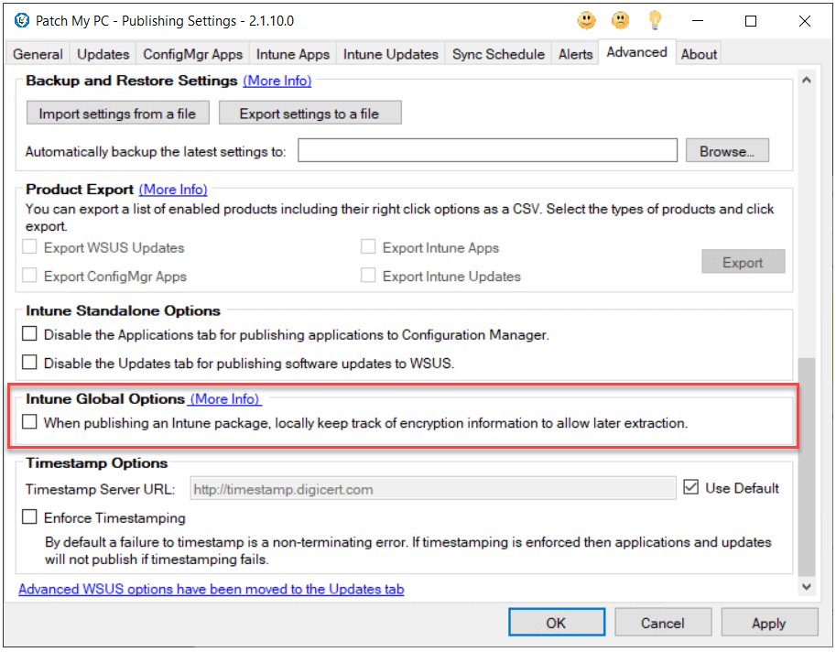Minimize the Publishing Settings window
The image size is (836, 652).
click(698, 21)
